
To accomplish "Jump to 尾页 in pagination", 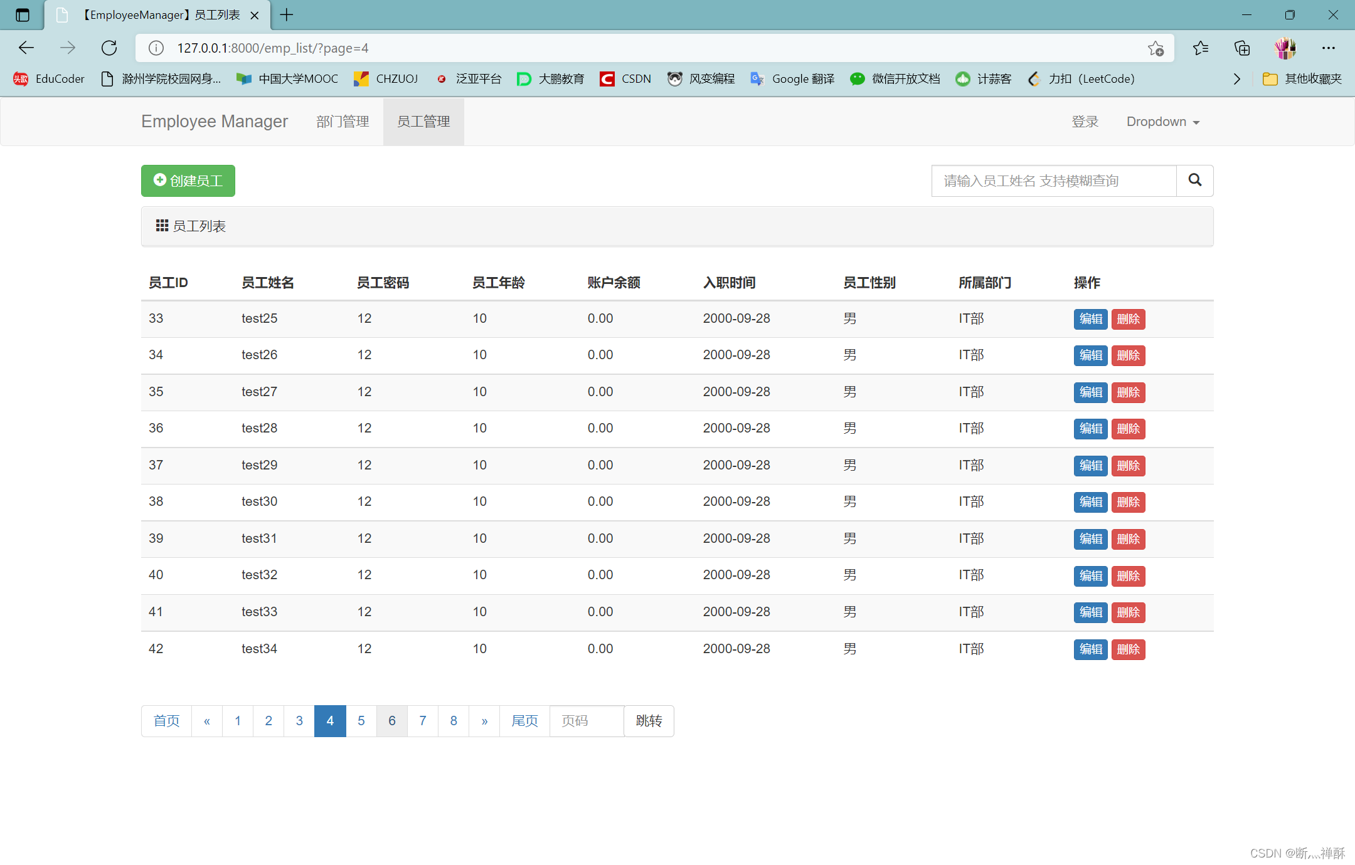I will [x=524, y=721].
